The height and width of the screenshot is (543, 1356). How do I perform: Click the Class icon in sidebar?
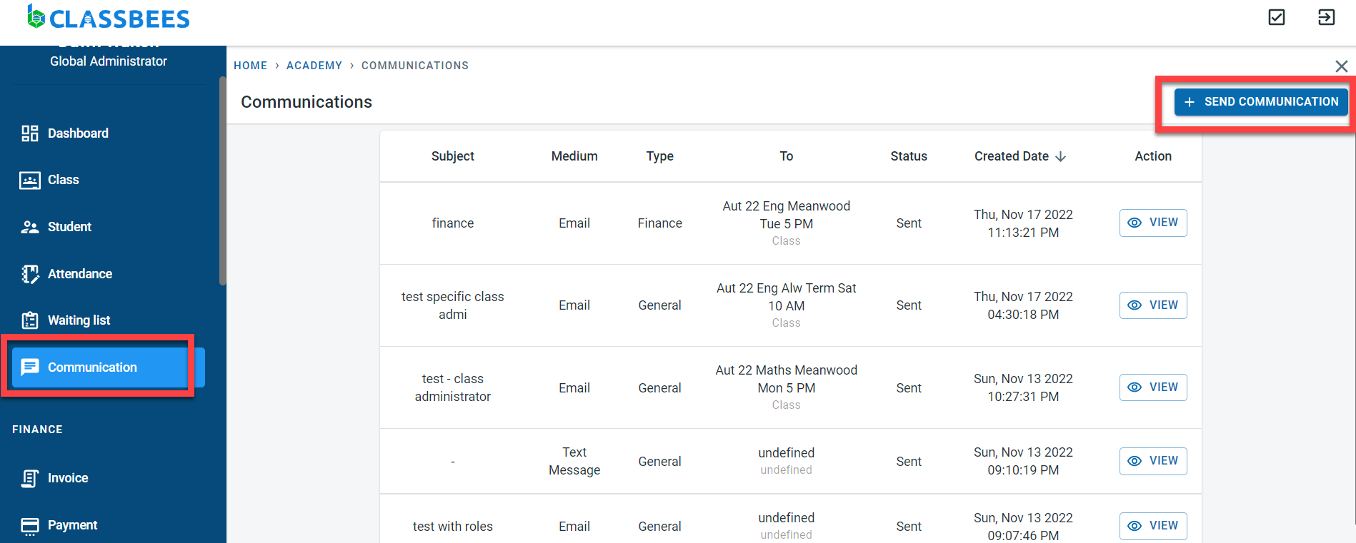[29, 181]
